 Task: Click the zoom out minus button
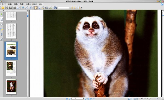150,99
